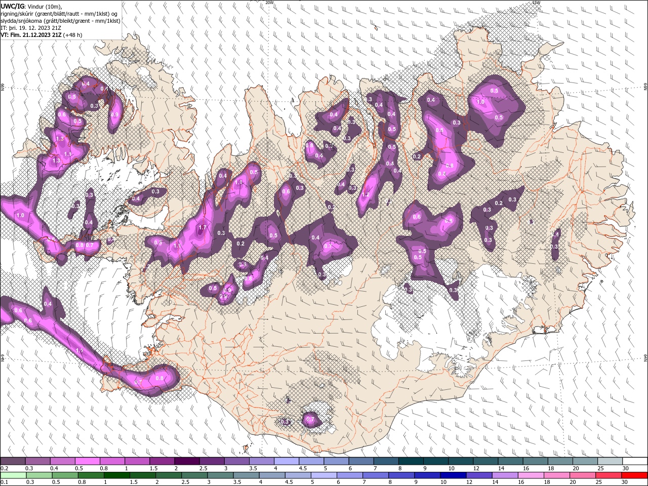
Task: Click the violet swatch between 12 and 14 in the bottom legend
Action: pyautogui.click(x=480, y=475)
